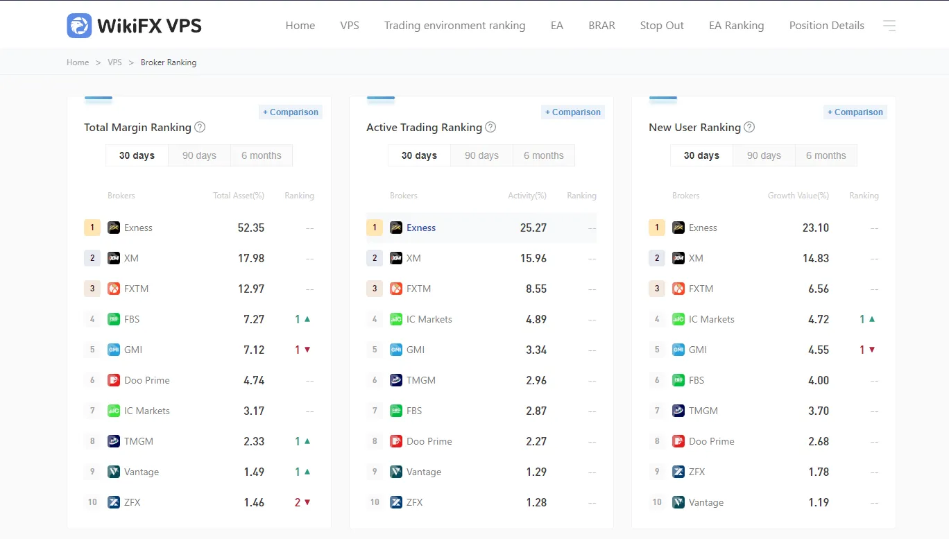Open Doo Prime link in New User Ranking
Viewport: 949px width, 539px height.
tap(712, 441)
